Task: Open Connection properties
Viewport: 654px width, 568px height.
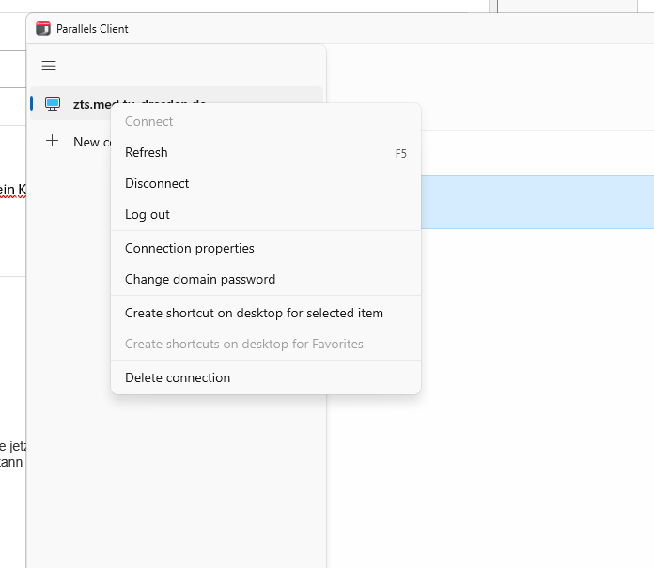Action: pyautogui.click(x=190, y=248)
